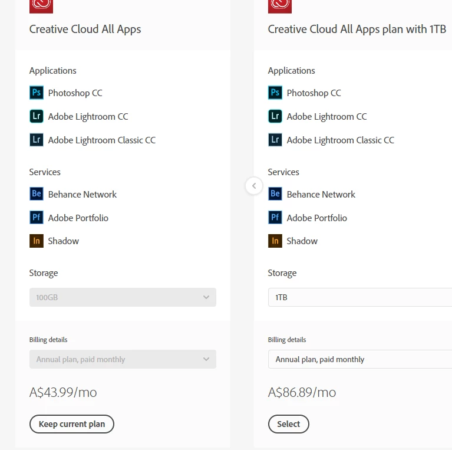Image resolution: width=452 pixels, height=450 pixels.
Task: Click Billing details label in the 1TB card
Action: point(287,340)
